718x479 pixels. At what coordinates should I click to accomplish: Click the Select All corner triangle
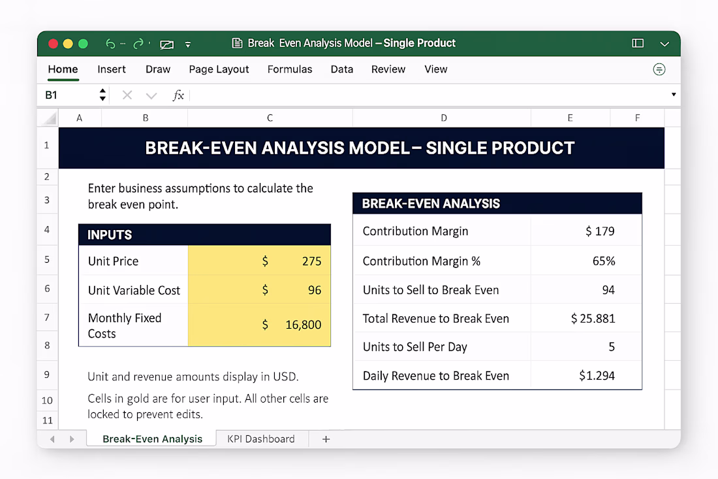[48, 118]
